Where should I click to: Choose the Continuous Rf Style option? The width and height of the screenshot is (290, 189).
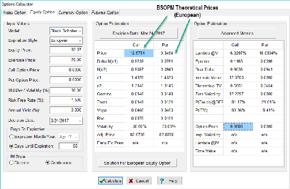[x=48, y=163]
